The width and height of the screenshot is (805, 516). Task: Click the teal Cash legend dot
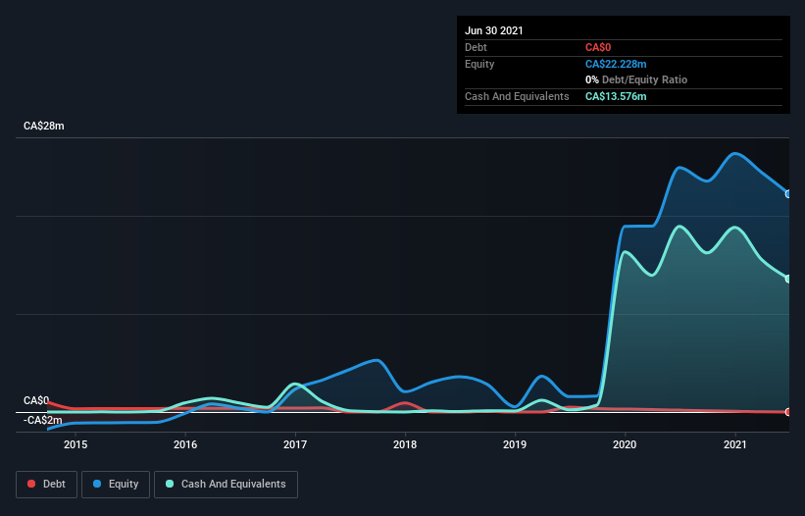click(x=170, y=484)
